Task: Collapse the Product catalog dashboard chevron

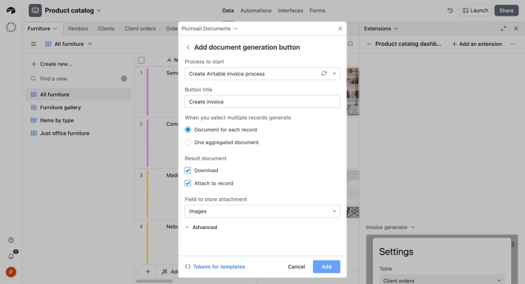Action: click(369, 44)
